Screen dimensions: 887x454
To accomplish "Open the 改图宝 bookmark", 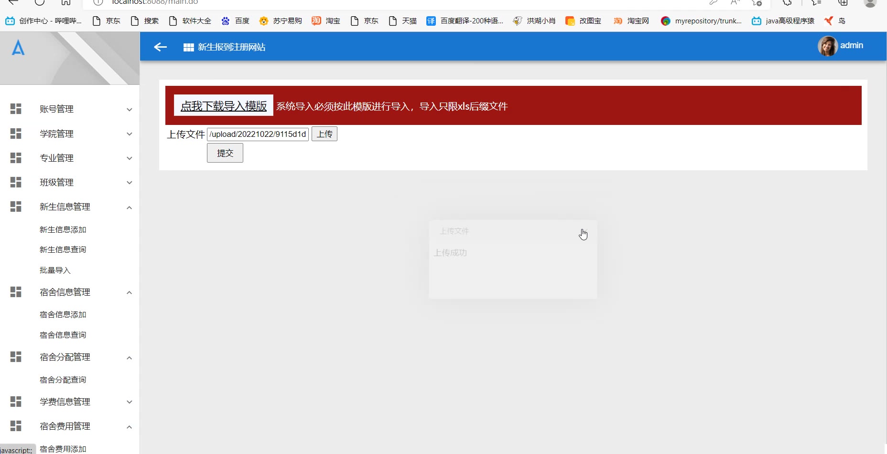I will [584, 21].
